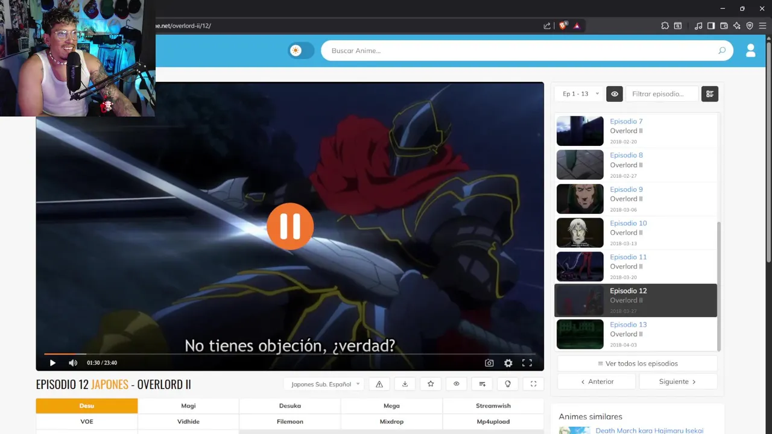Open Episodio 10 in the episode list

click(636, 233)
